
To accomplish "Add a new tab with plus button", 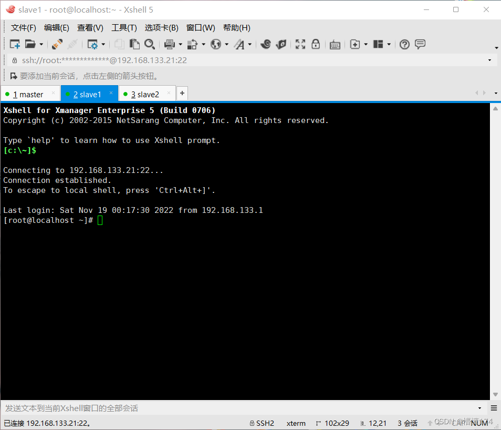I will pos(182,93).
